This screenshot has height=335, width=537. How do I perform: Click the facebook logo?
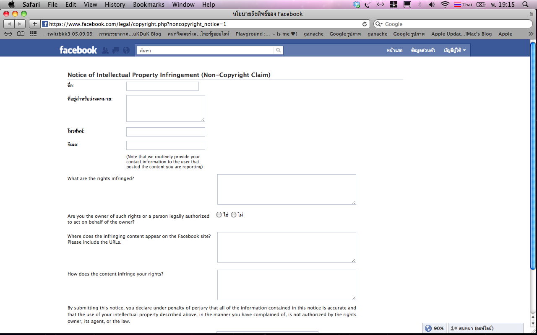tap(78, 50)
